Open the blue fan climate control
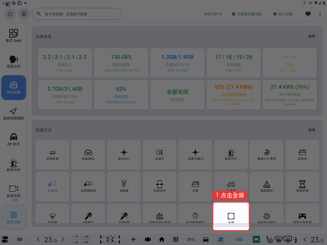The image size is (327, 245). [x=221, y=239]
